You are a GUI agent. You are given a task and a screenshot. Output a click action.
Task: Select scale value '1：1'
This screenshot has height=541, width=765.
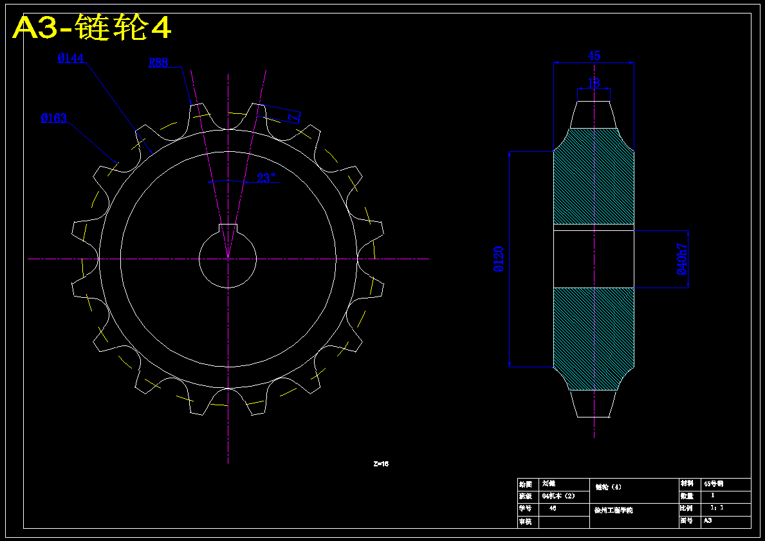(717, 508)
